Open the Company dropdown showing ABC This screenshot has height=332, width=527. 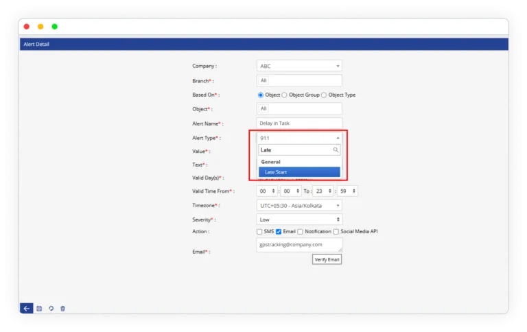tap(299, 67)
